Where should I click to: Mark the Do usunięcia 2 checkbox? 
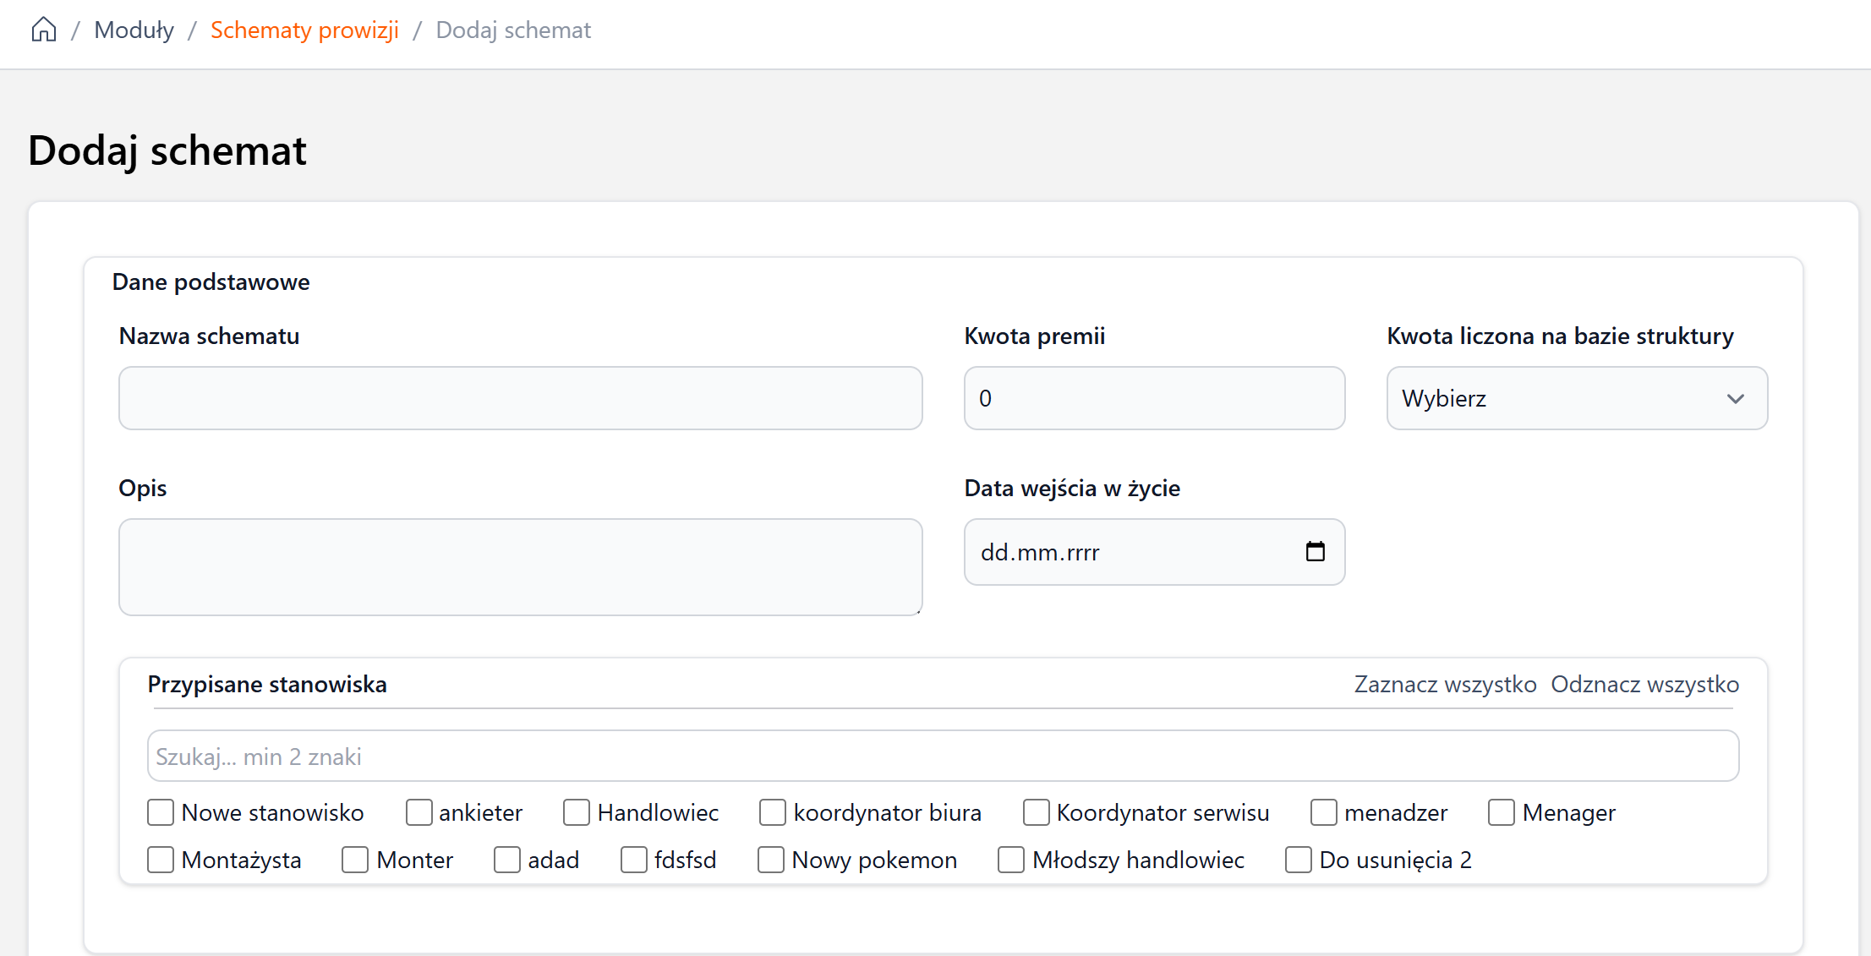[1298, 860]
